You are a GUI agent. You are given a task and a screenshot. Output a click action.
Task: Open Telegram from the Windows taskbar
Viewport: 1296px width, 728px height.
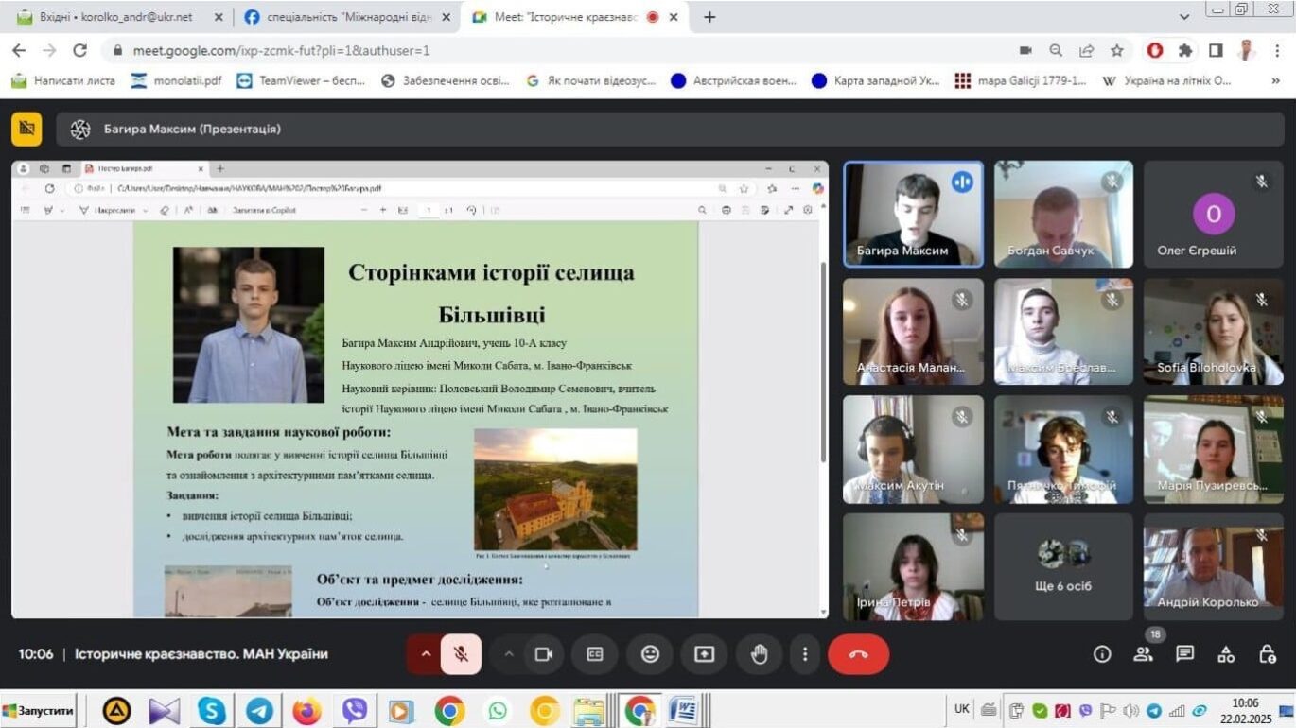tap(259, 710)
